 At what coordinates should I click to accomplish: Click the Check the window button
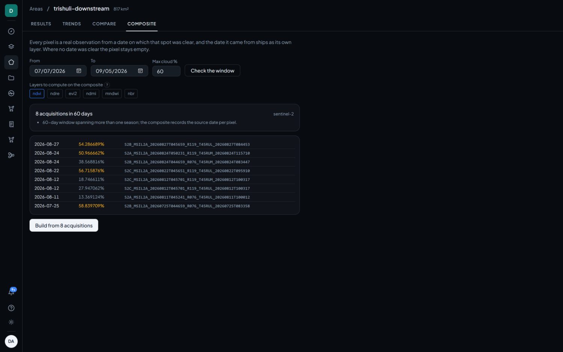[x=212, y=71]
